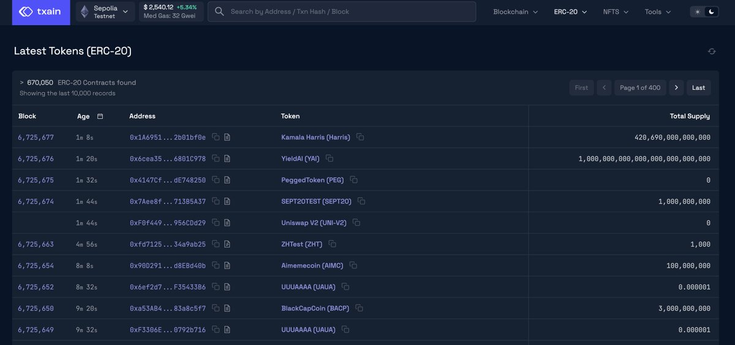Expand the ERC-20 menu
Screen dimensions: 735x345
pyautogui.click(x=570, y=12)
